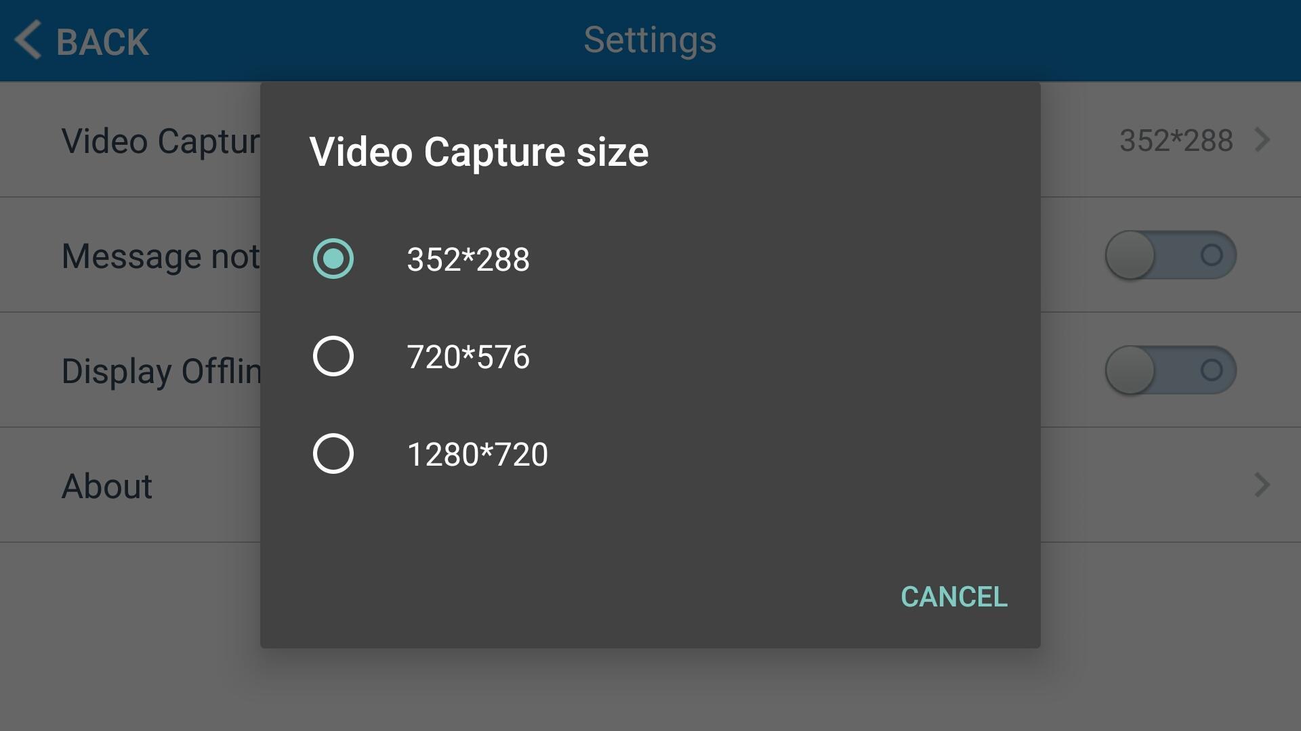Expand the About row chevron
The height and width of the screenshot is (731, 1301).
(1262, 485)
